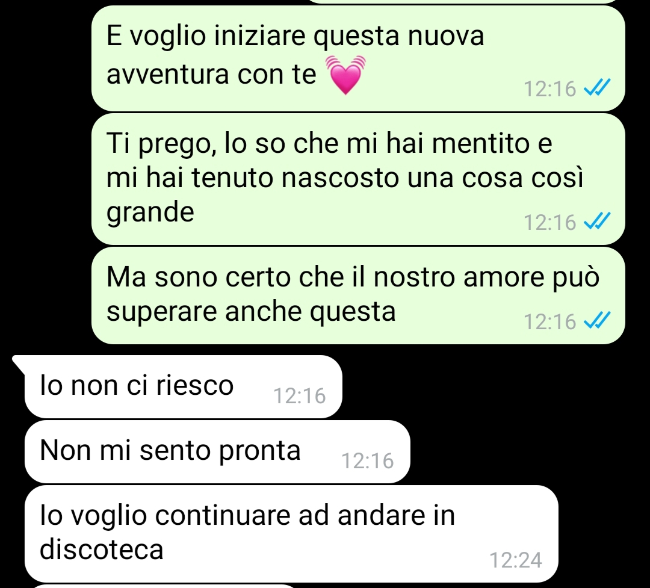Select message 'Ma sono certo che il nostro amore'
Viewport: 650px width, 588px height.
pyautogui.click(x=358, y=296)
